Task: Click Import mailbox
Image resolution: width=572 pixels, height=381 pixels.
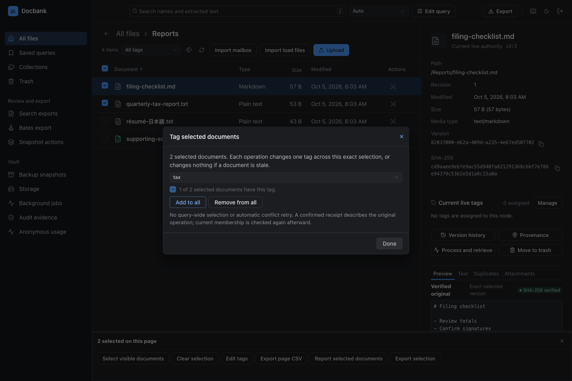Action: (233, 50)
